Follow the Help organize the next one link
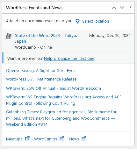Screen dimensions: 137x149 [x=69, y=59]
